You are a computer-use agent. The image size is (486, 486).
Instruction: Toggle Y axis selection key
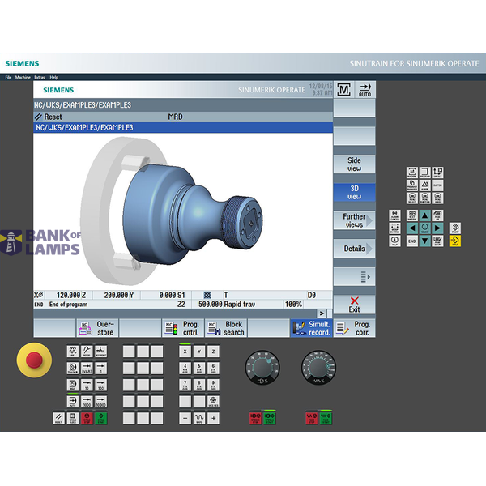click(x=199, y=352)
